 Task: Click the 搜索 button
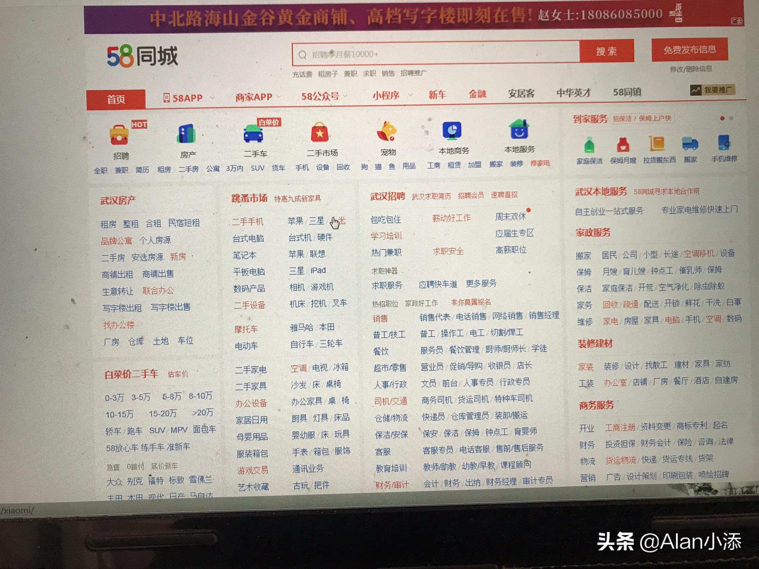pyautogui.click(x=606, y=51)
